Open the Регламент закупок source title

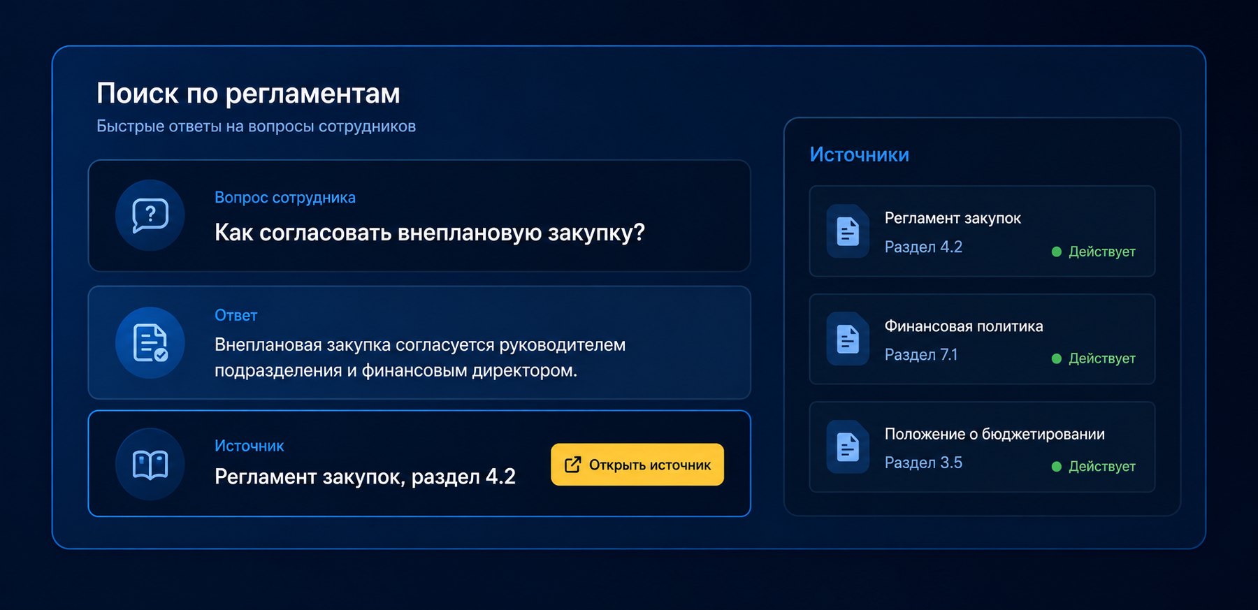click(953, 218)
